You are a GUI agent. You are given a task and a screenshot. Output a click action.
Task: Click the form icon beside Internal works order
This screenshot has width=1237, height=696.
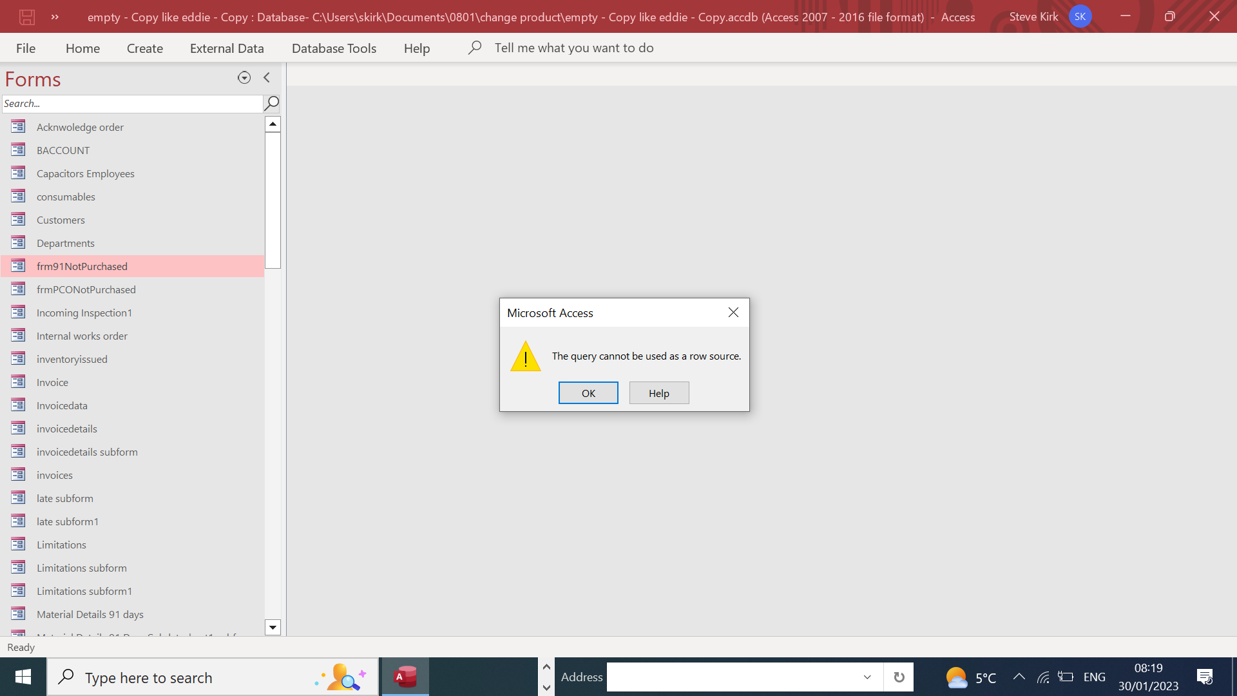pyautogui.click(x=18, y=335)
